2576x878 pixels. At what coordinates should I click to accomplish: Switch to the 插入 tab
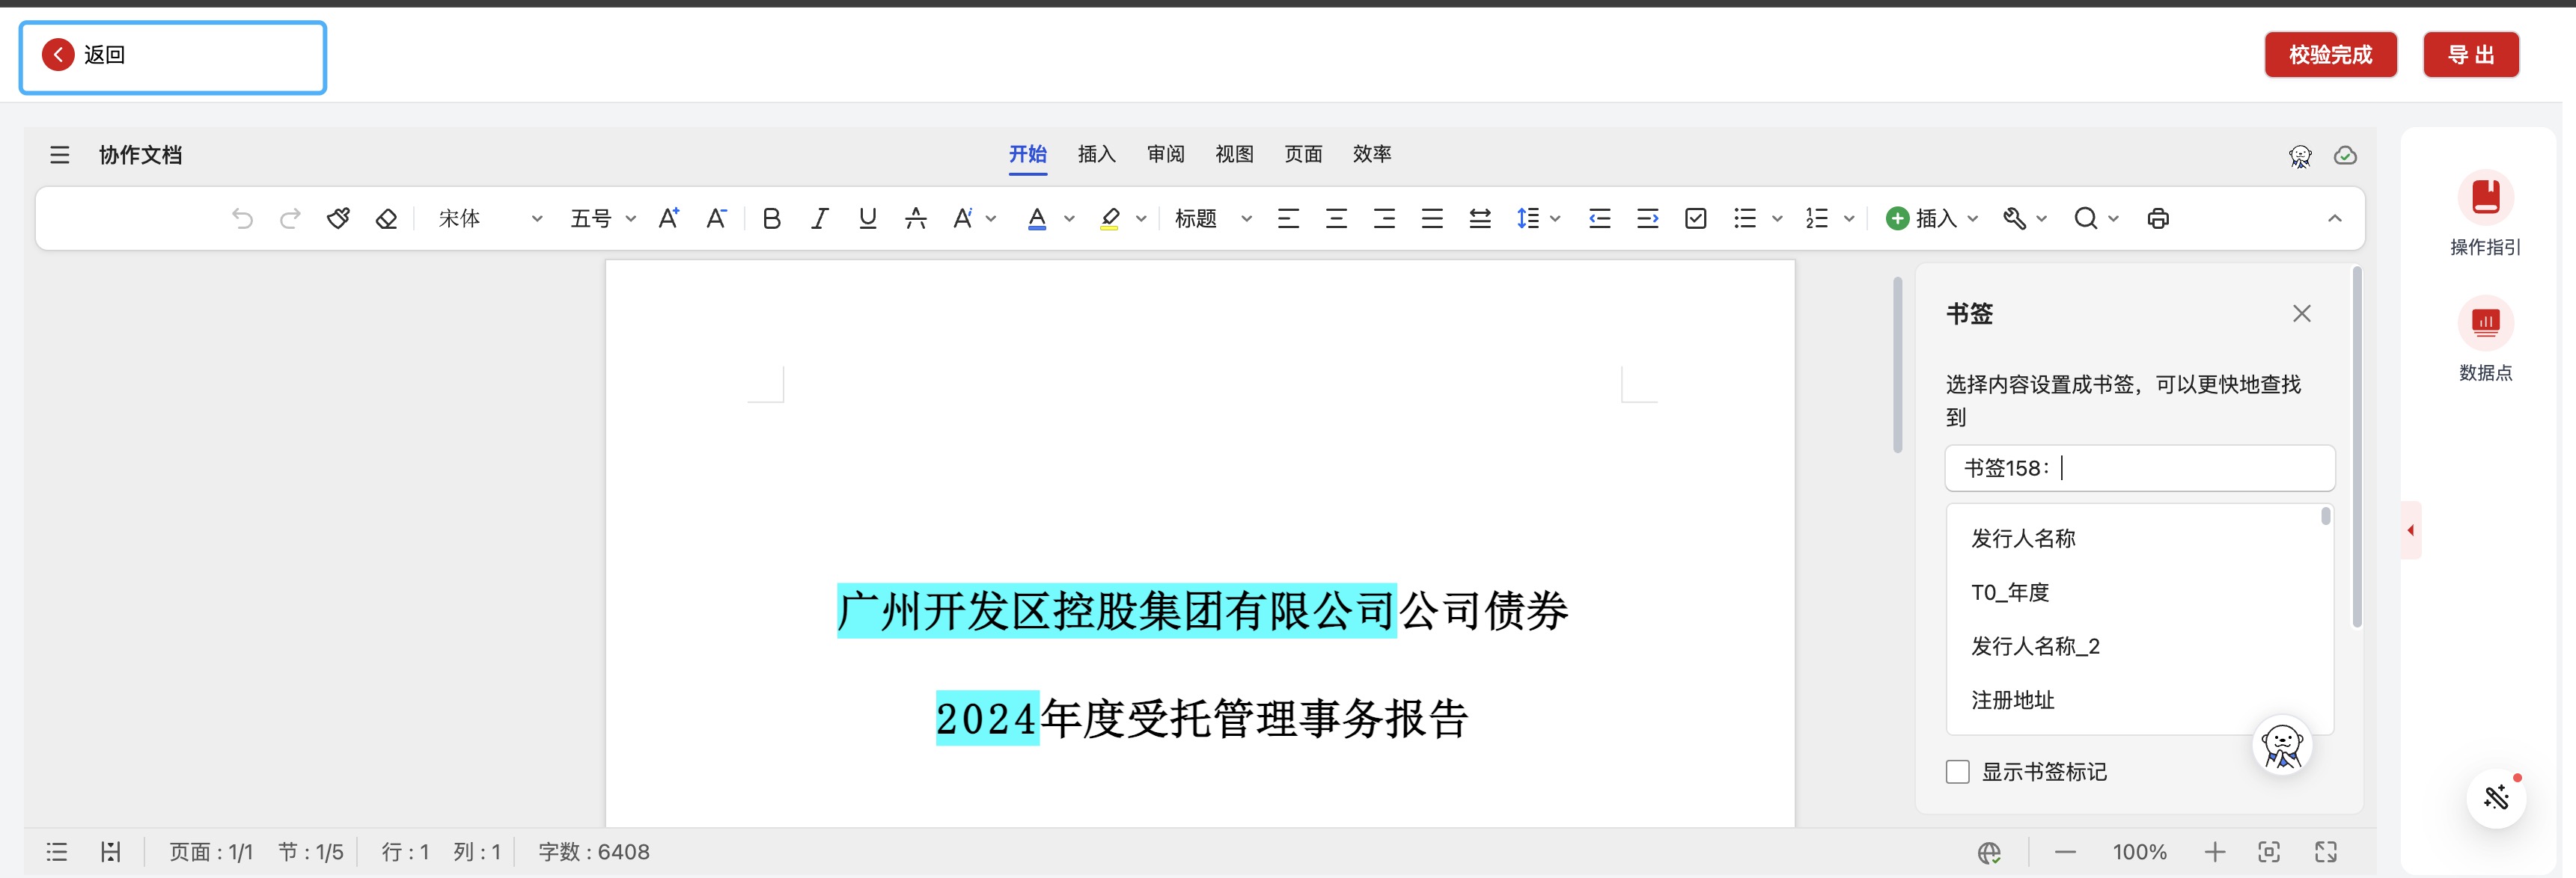tap(1096, 154)
